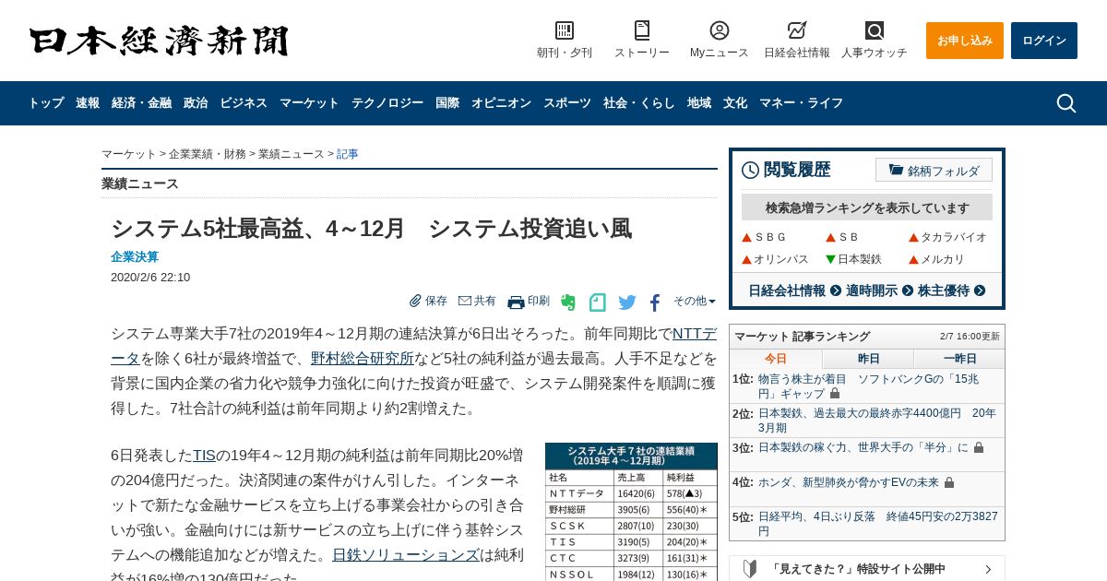Click the お申し込み button

(965, 41)
